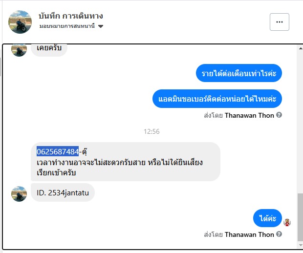The height and width of the screenshot is (253, 303).
Task: Expand the มอบหมายการสนทนานี้ dropdown arrow
Action: (x=101, y=26)
